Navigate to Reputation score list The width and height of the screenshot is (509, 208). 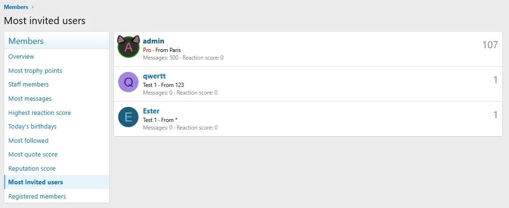tap(32, 169)
